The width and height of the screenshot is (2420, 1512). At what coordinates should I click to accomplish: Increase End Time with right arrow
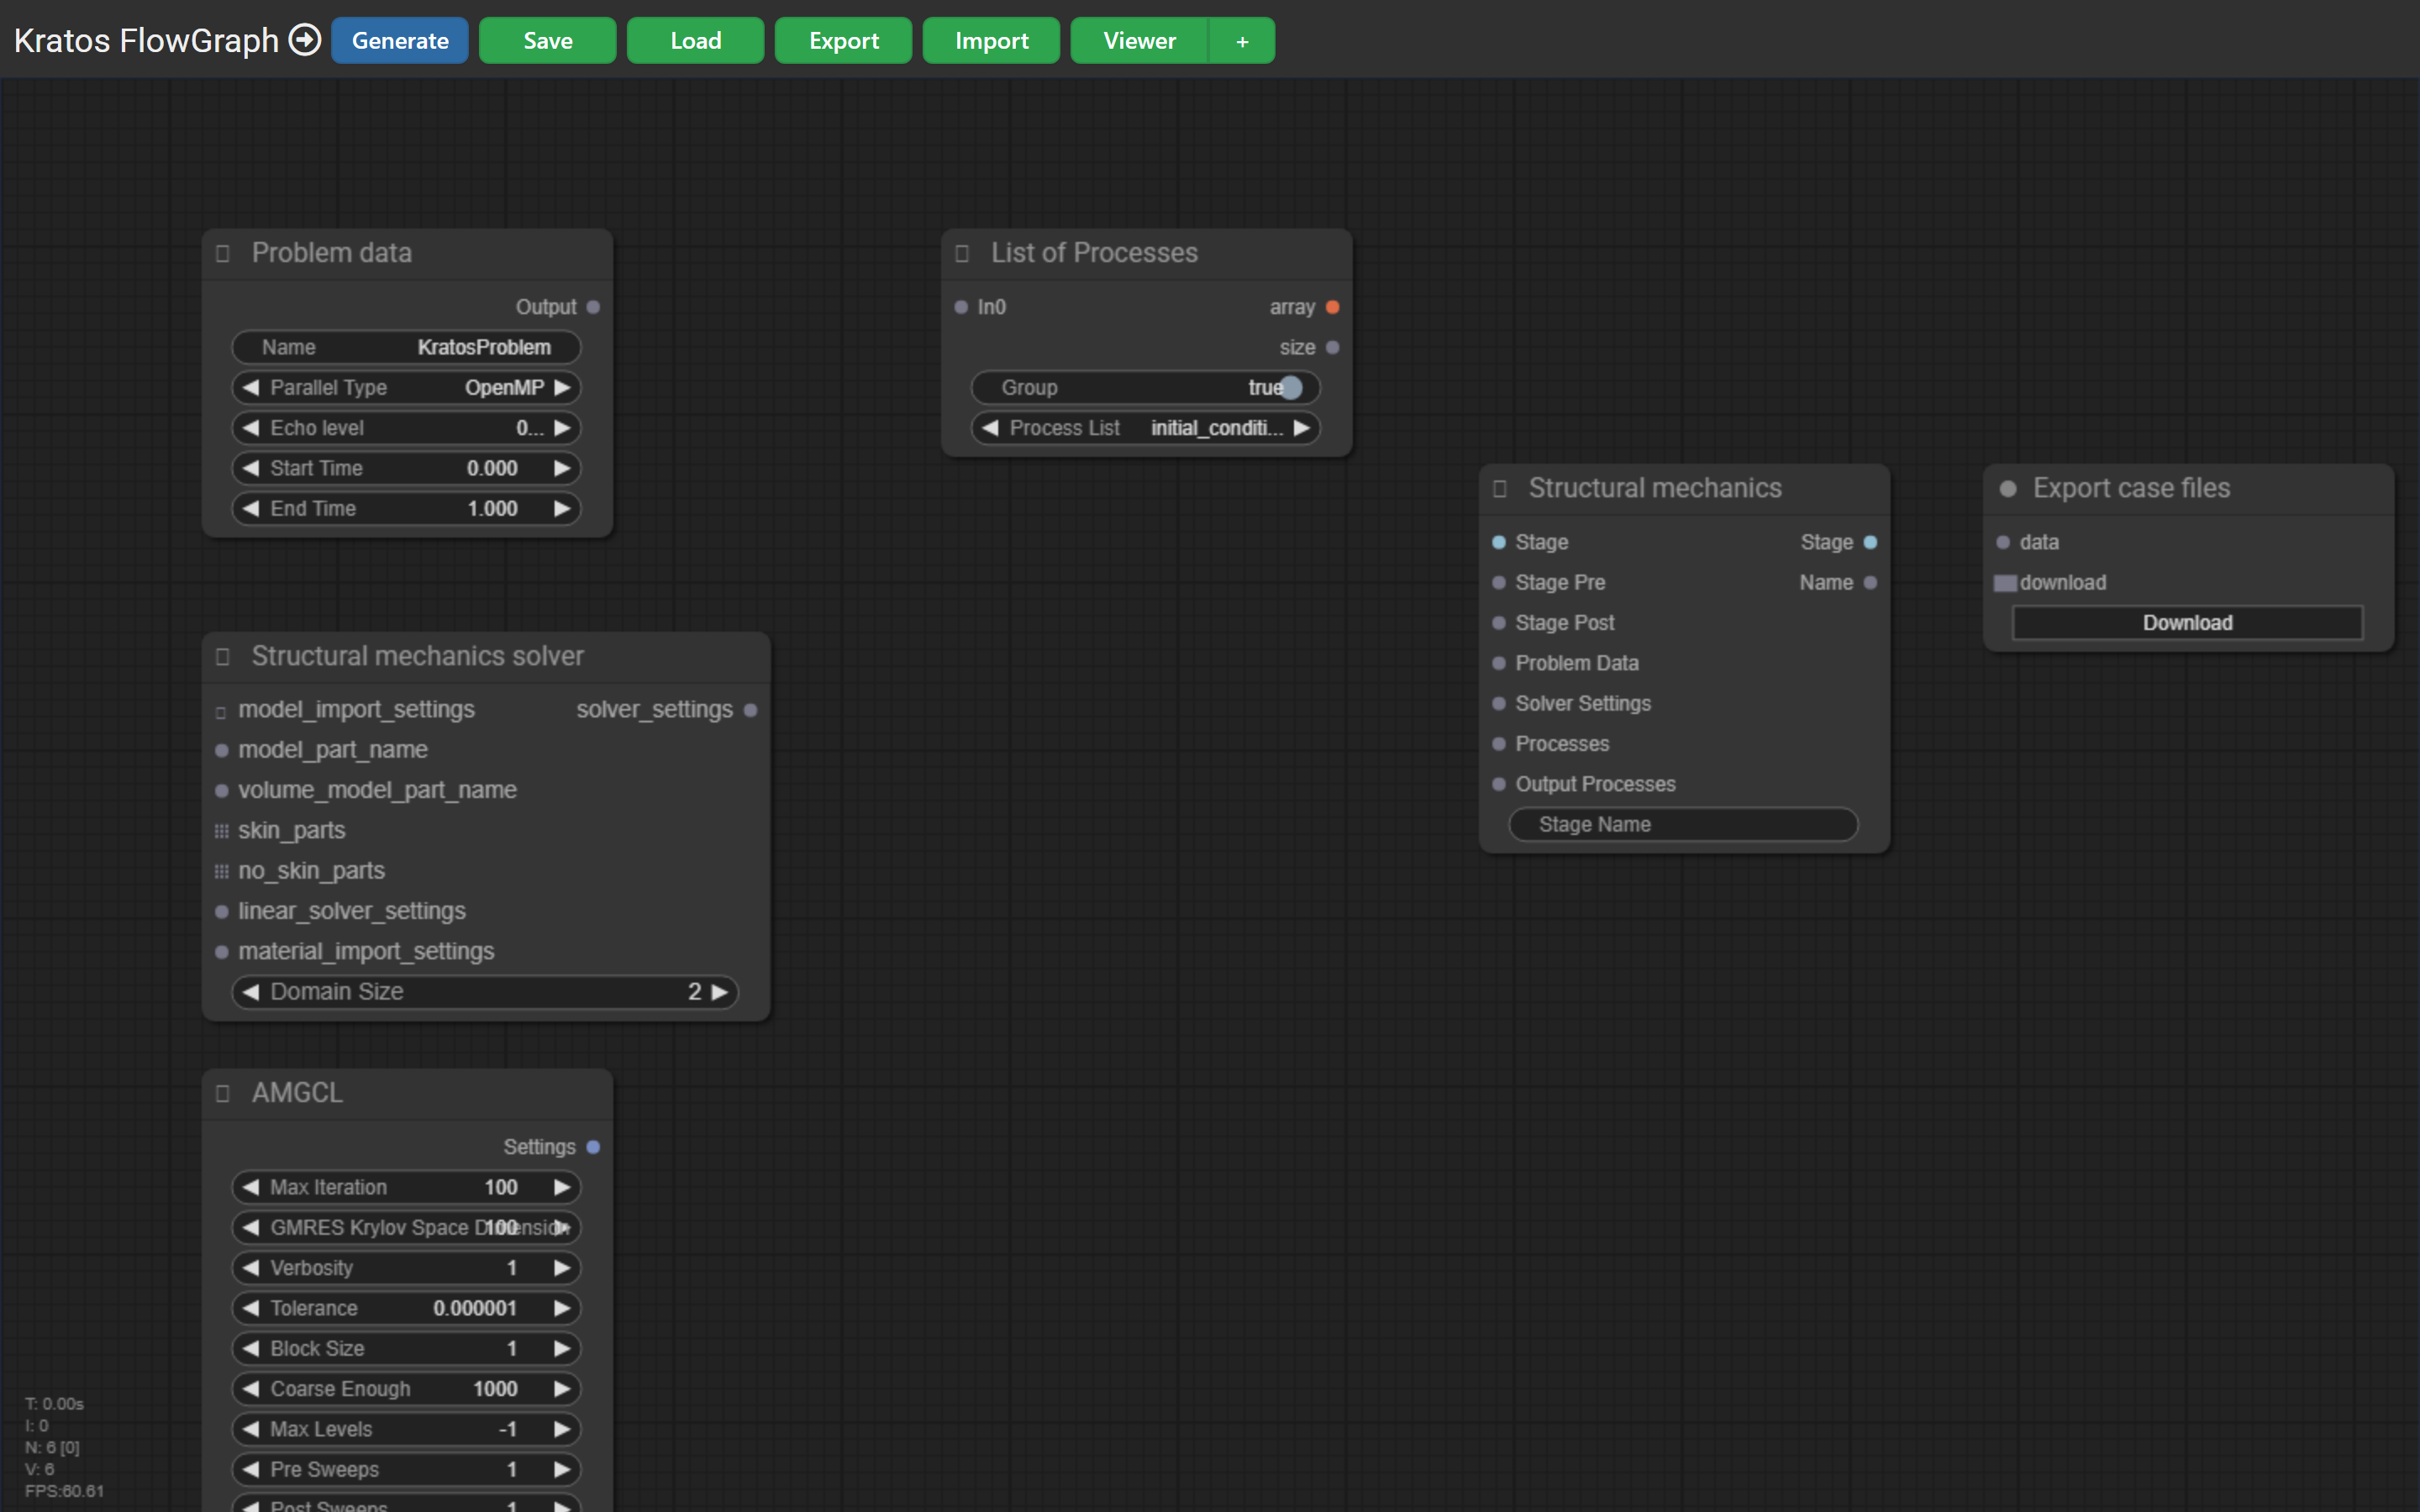(562, 508)
